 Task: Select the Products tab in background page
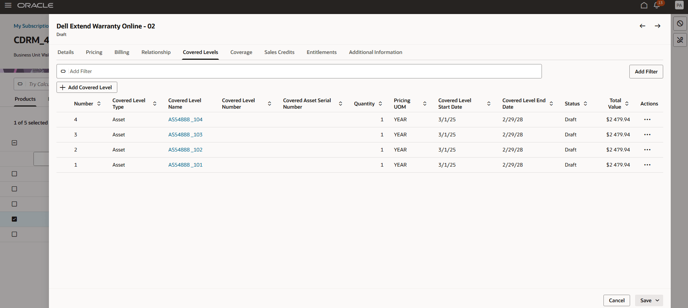click(25, 99)
